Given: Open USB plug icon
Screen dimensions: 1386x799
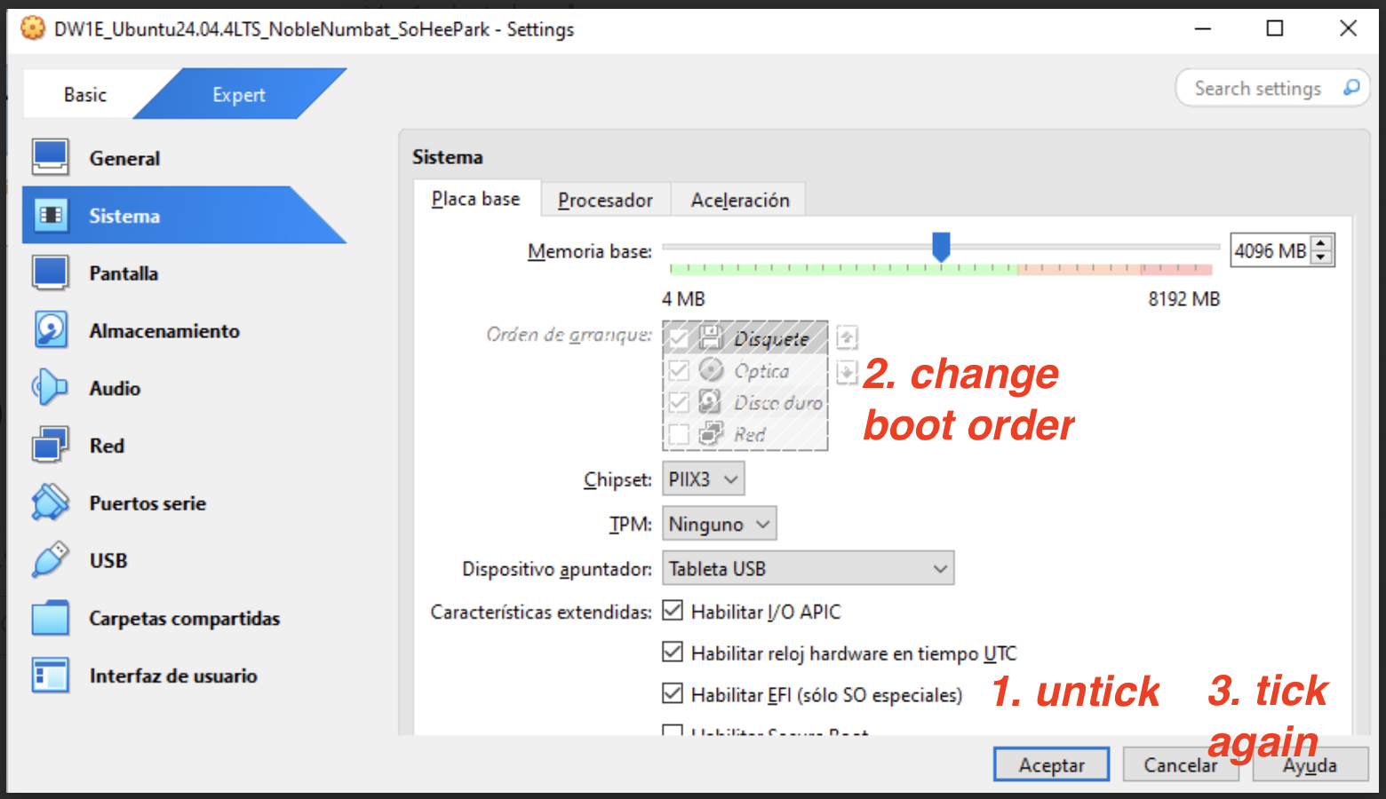Looking at the screenshot, I should click(51, 560).
